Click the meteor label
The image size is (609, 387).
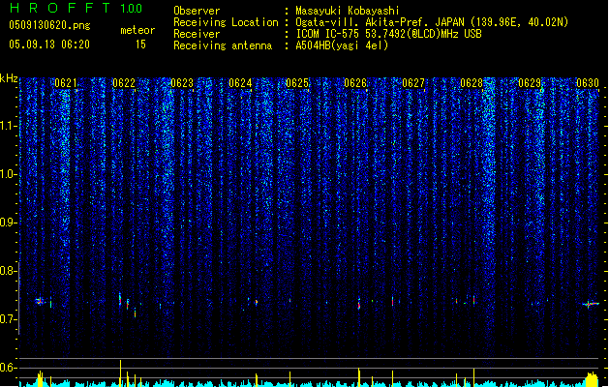[137, 30]
